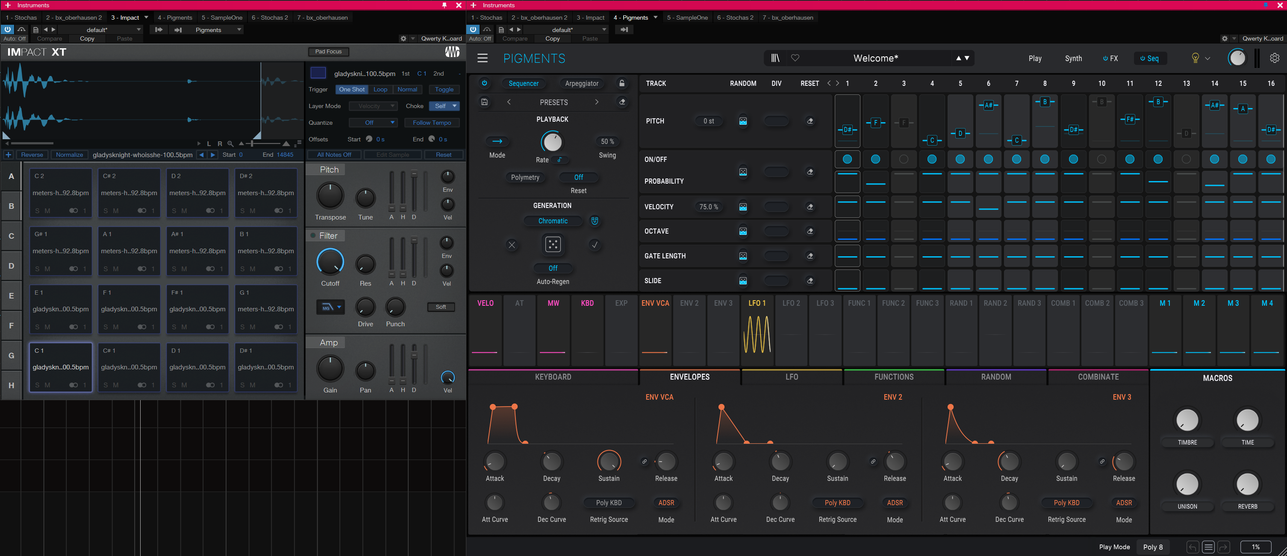
Task: Toggle step 3 on in ON/OFF row
Action: (x=903, y=159)
